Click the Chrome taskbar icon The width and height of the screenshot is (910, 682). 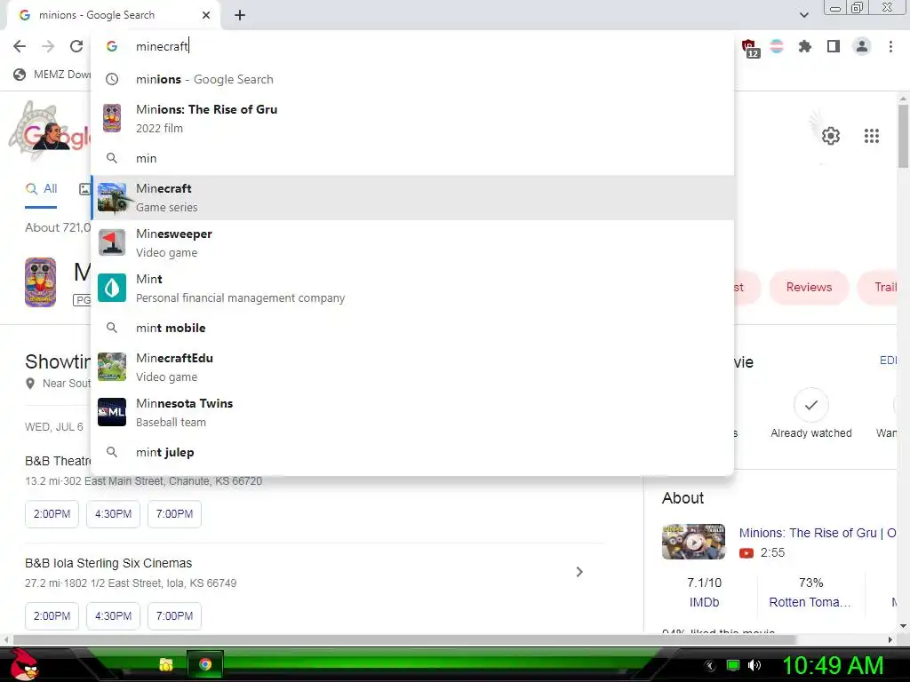pyautogui.click(x=205, y=664)
